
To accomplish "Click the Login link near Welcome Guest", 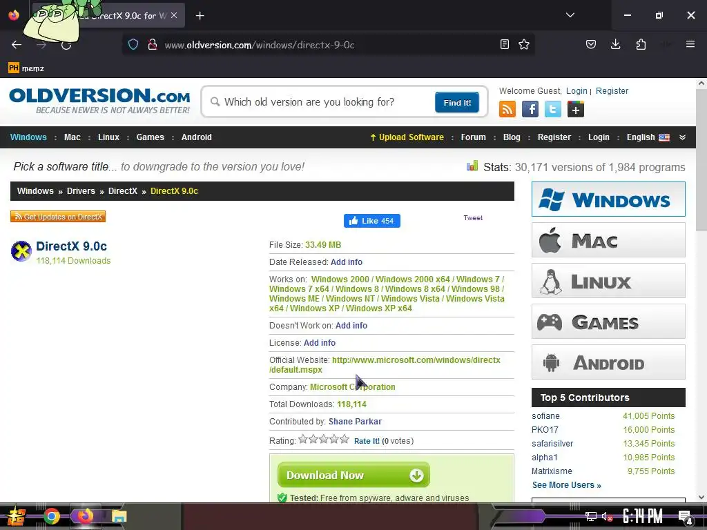I will (577, 91).
